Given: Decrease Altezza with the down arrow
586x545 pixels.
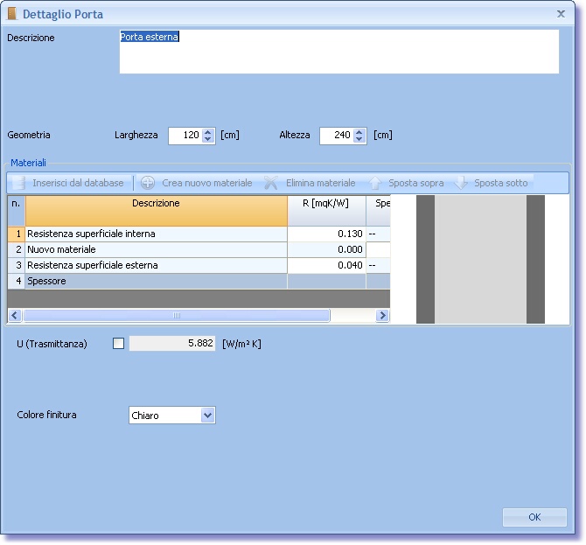Looking at the screenshot, I should 359,139.
